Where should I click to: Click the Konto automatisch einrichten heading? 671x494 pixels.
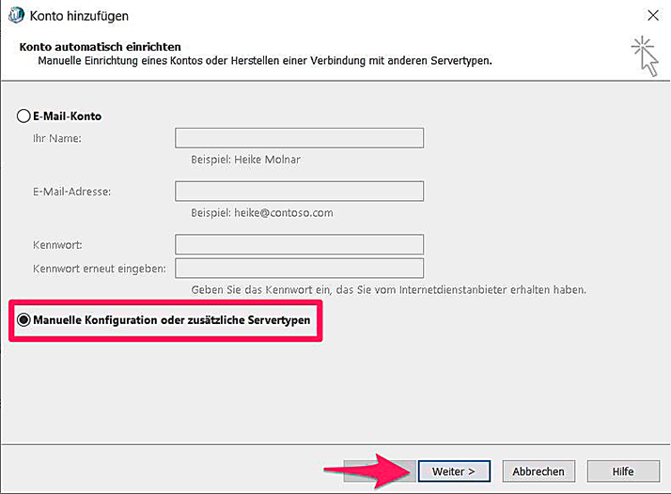click(101, 47)
